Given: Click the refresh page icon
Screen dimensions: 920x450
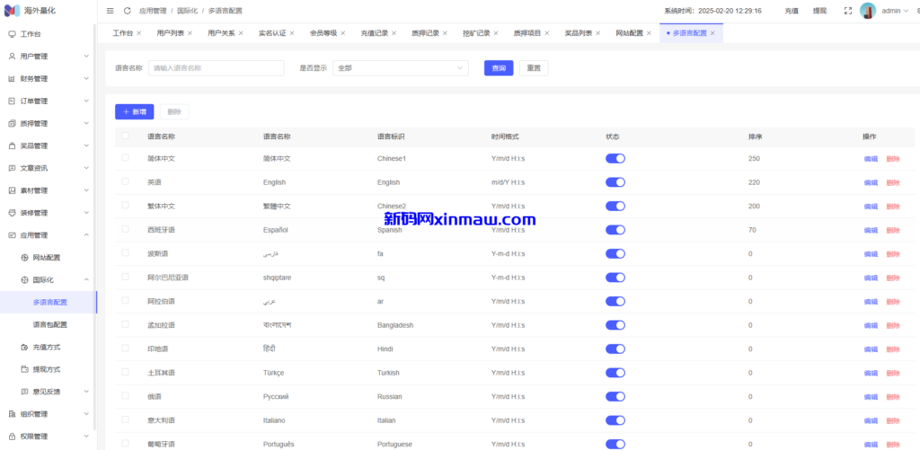Looking at the screenshot, I should [x=128, y=11].
